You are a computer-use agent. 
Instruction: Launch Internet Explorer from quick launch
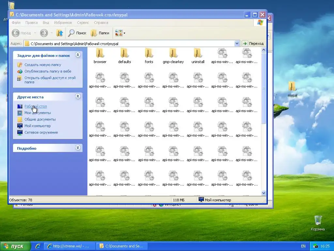click(x=38, y=246)
